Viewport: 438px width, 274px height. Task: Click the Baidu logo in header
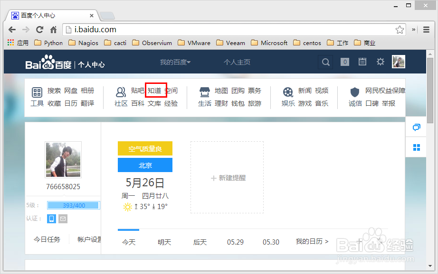(48, 62)
